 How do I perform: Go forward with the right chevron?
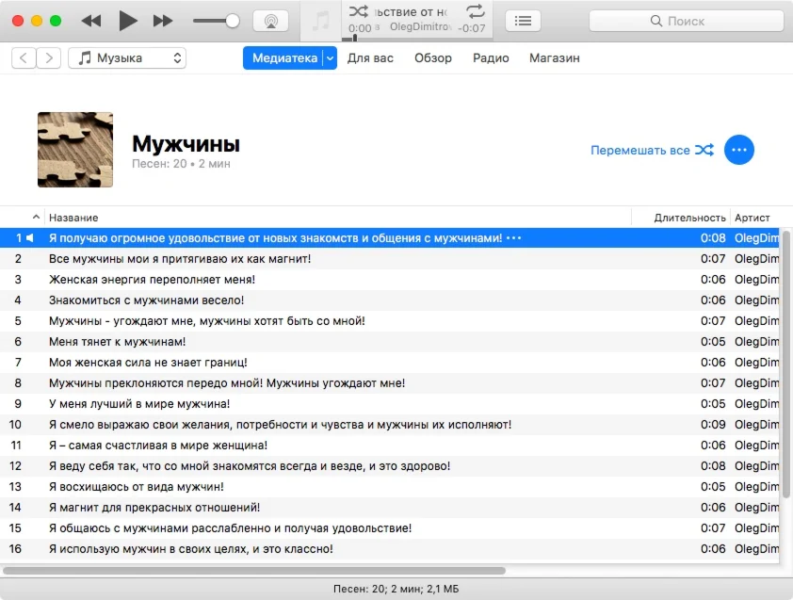(x=49, y=58)
